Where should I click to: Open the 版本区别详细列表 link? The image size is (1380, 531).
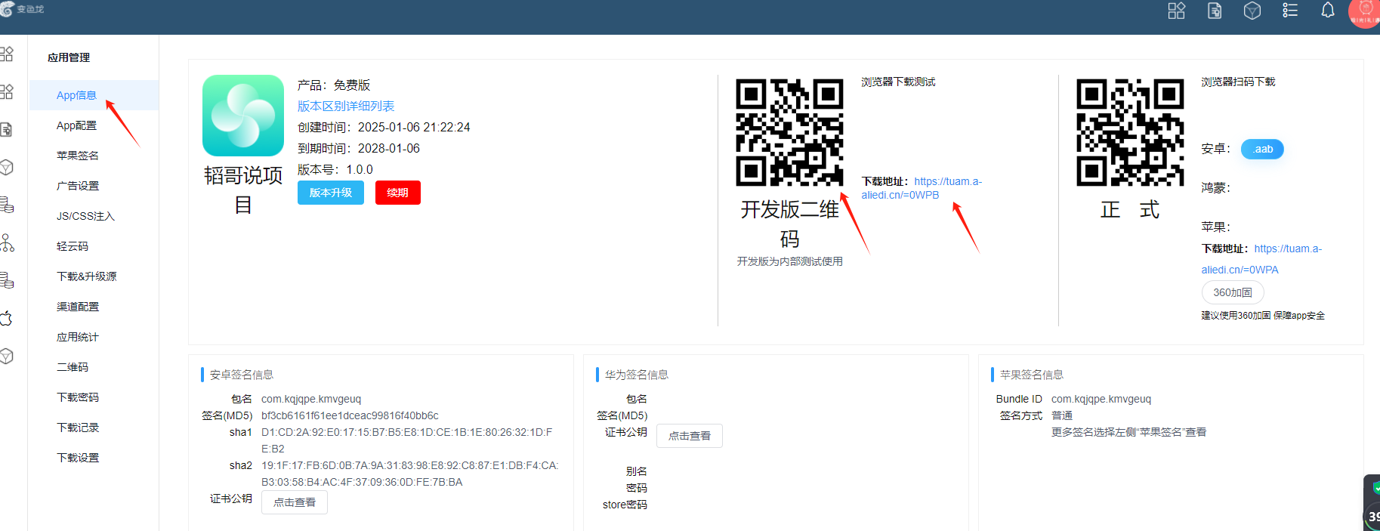pos(346,107)
